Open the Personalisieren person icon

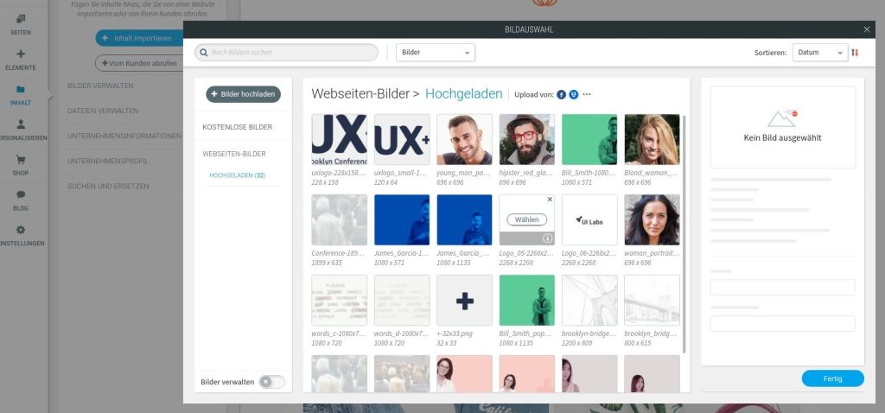click(21, 124)
